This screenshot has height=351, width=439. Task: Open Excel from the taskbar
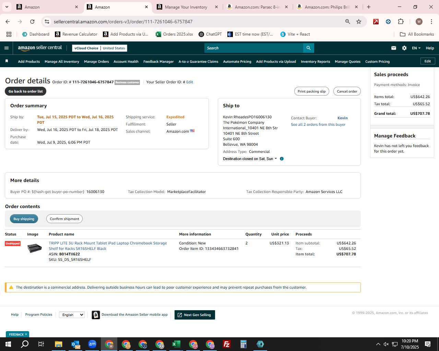[x=176, y=344]
